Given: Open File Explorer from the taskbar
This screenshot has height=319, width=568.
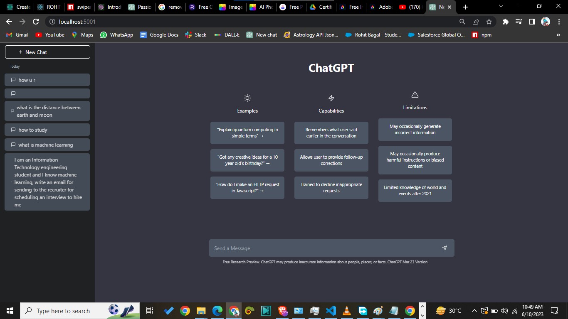Looking at the screenshot, I should tap(201, 311).
